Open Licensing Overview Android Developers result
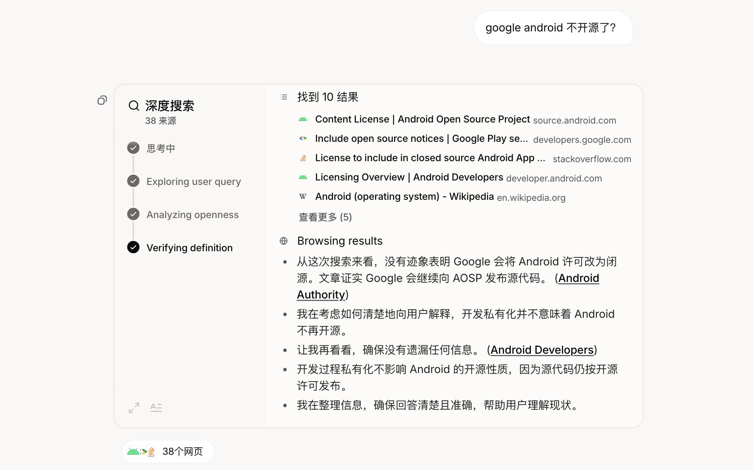 pyautogui.click(x=409, y=177)
